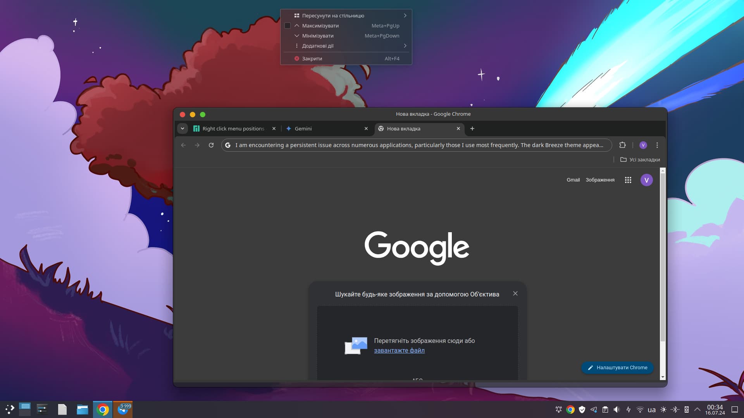The height and width of the screenshot is (418, 744).
Task: Click the KDE Connect tray icon
Action: coord(687,409)
